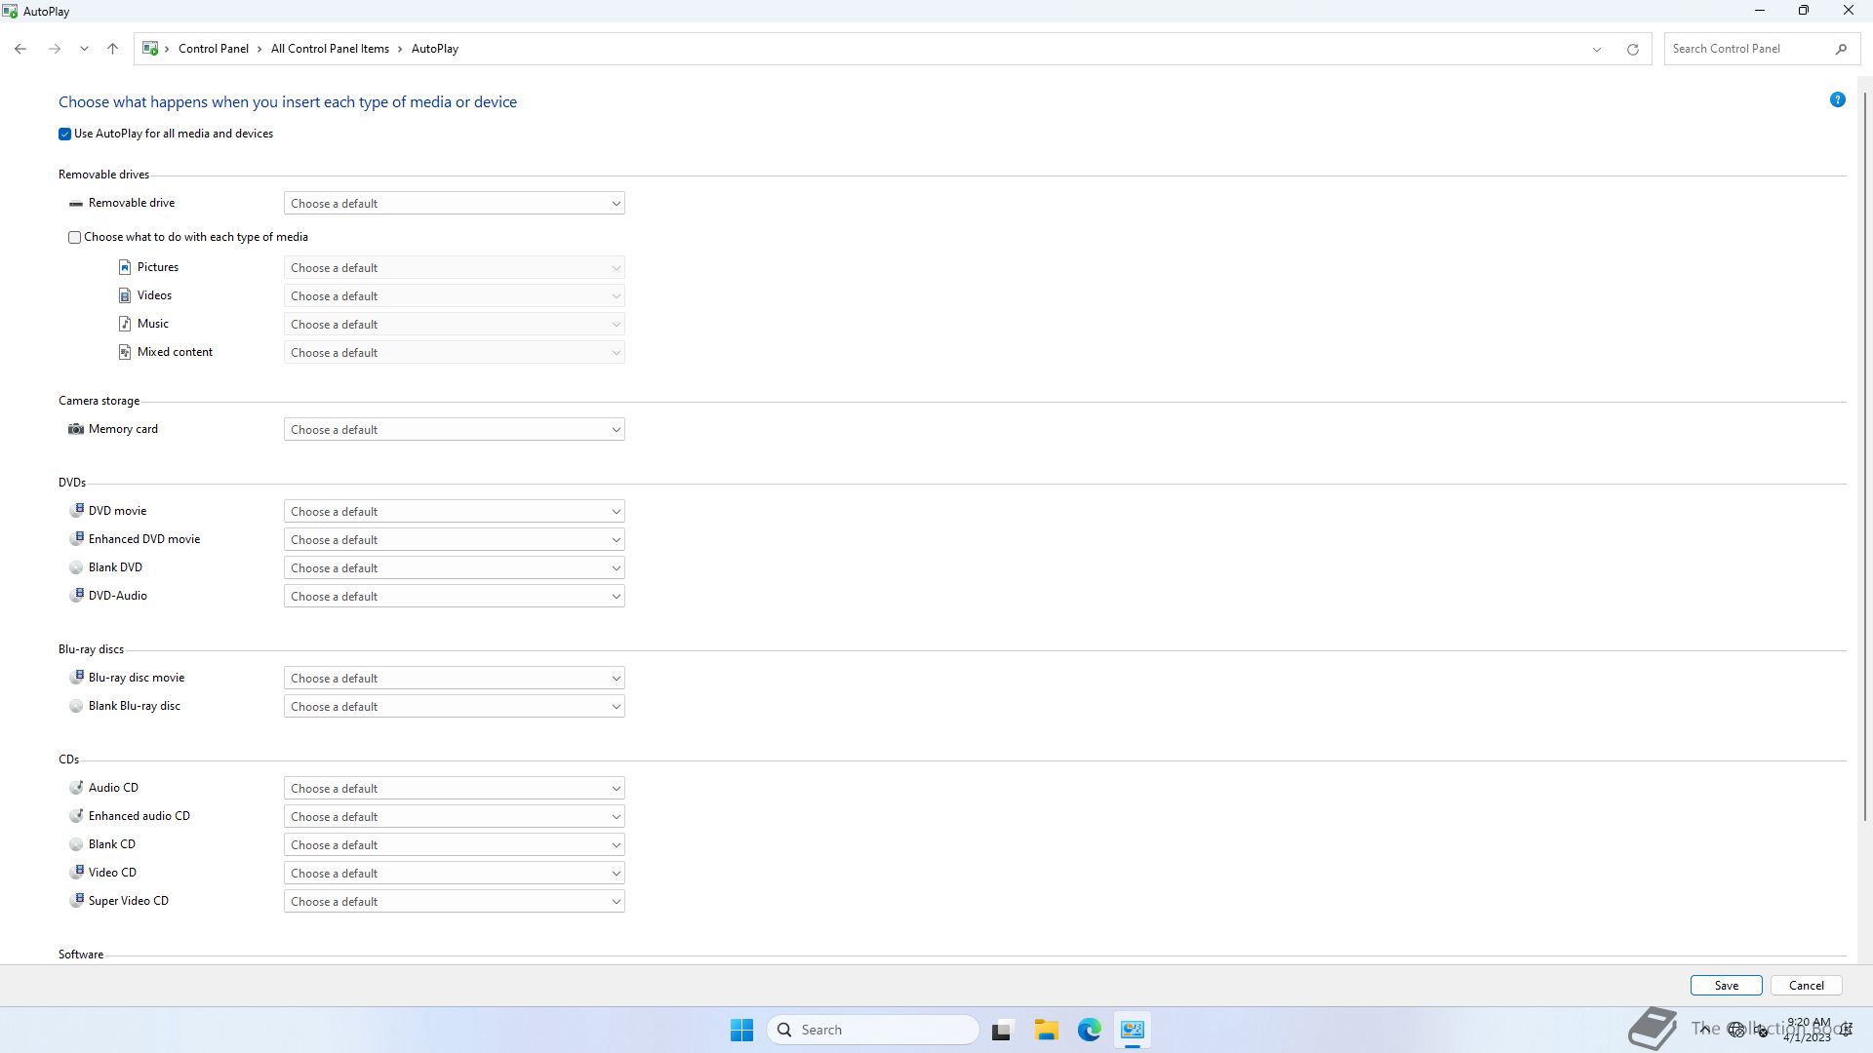Expand Blank Blu-ray disc default dropdown

click(454, 706)
